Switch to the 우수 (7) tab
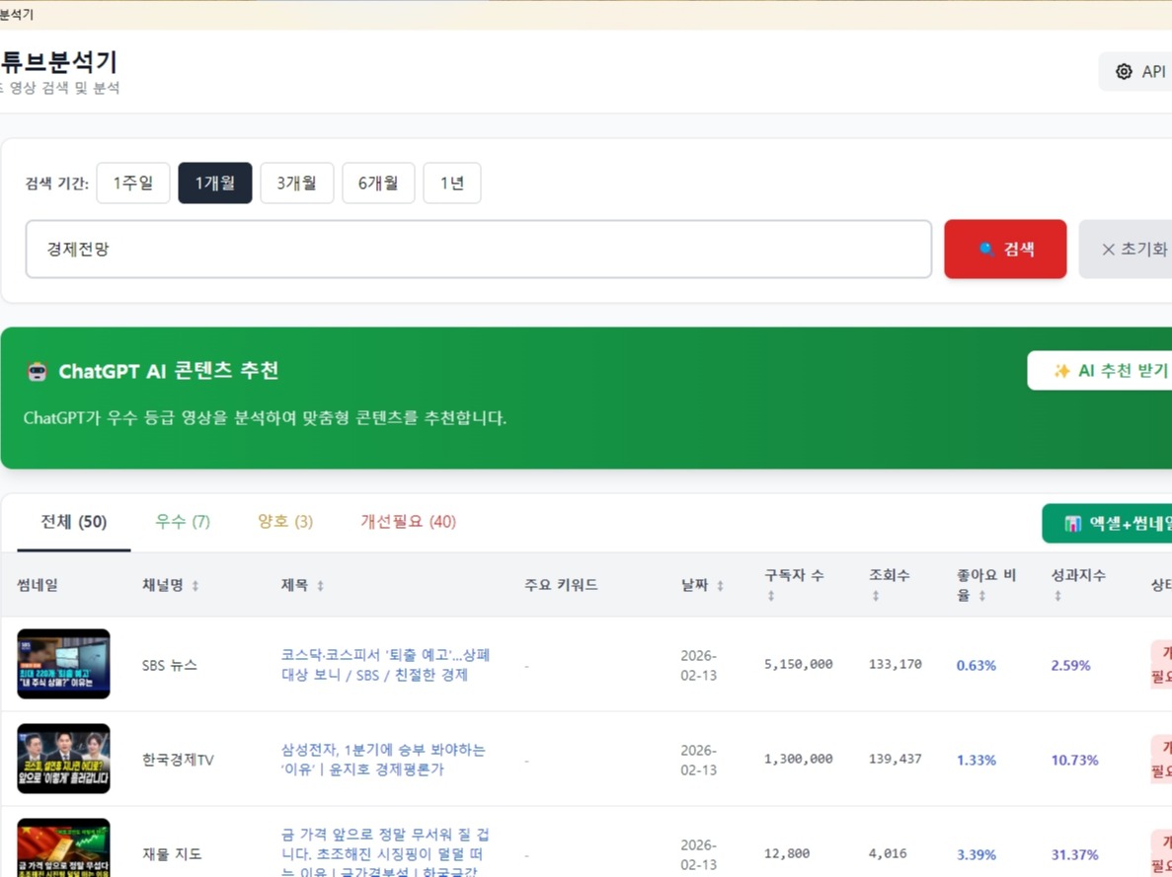Screen dimensions: 1172x877 coord(182,522)
